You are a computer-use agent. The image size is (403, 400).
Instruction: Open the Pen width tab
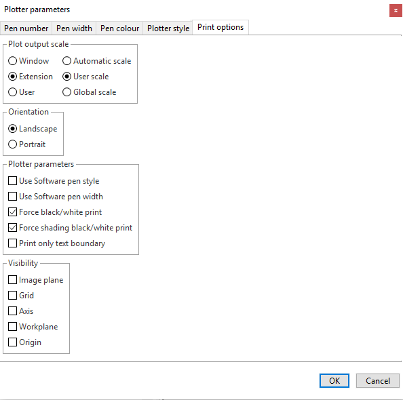coord(74,28)
